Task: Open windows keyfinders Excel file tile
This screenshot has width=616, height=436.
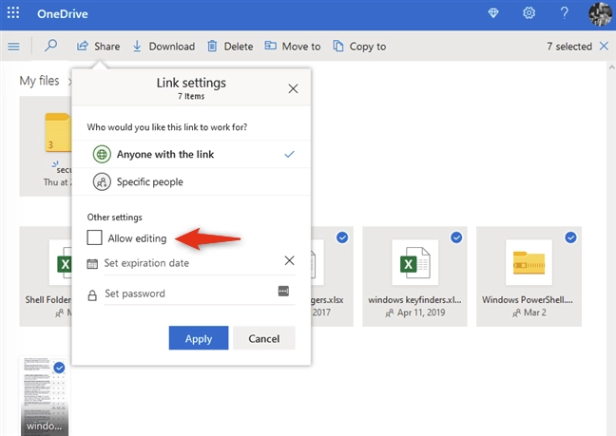Action: pos(414,276)
